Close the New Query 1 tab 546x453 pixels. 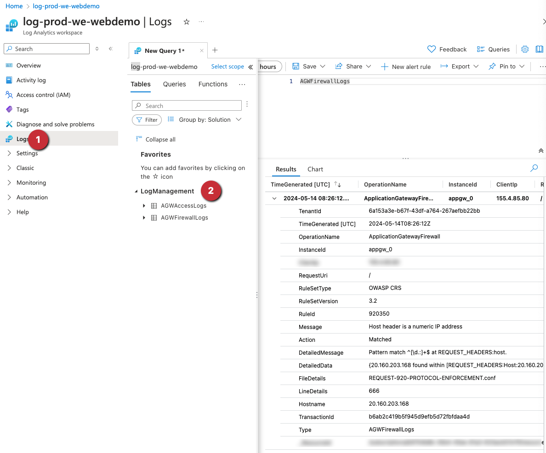tap(202, 51)
